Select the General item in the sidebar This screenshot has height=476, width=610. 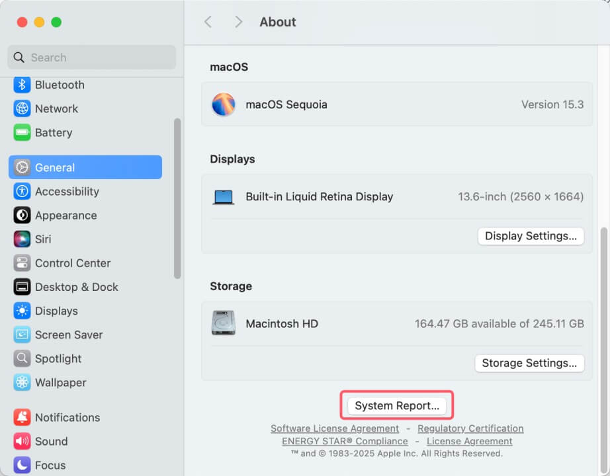pyautogui.click(x=56, y=167)
